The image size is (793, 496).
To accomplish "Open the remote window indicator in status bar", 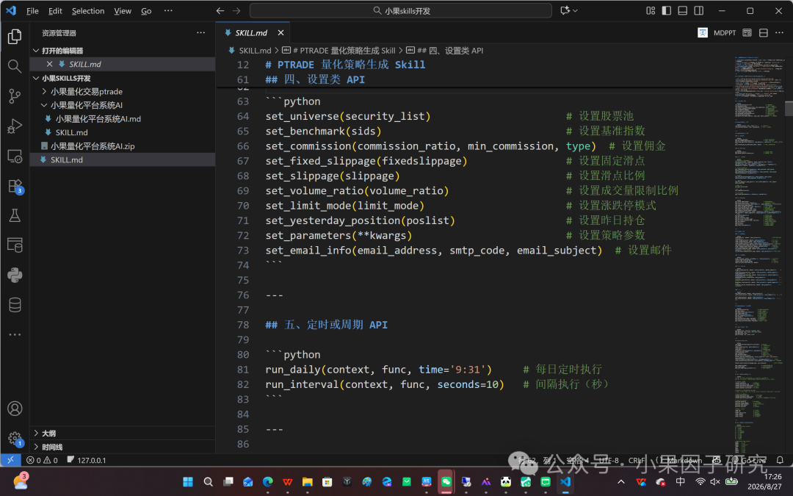I will coord(10,460).
